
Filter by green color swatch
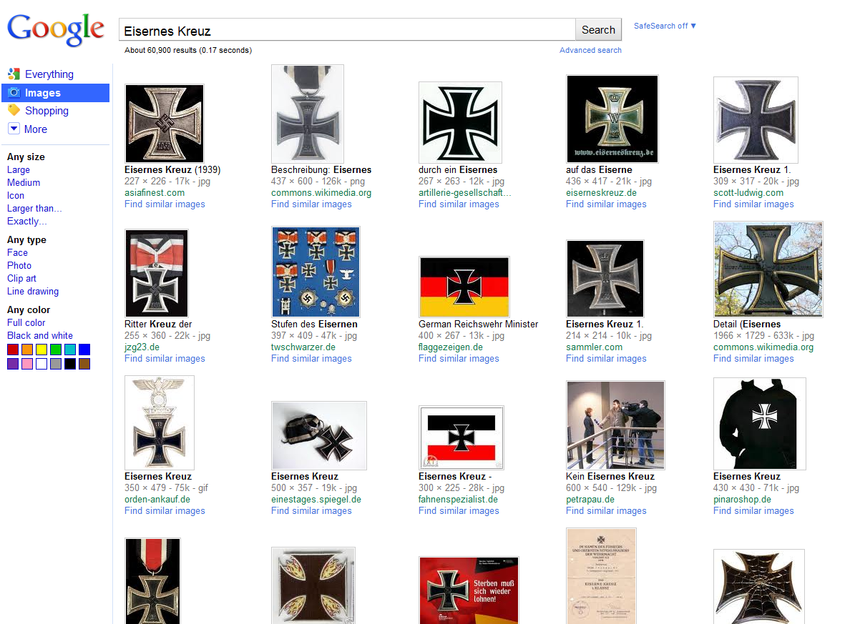(56, 350)
